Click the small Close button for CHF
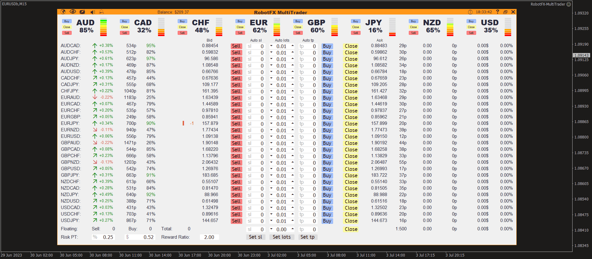Image resolution: width=592 pixels, height=259 pixels. coord(182,27)
